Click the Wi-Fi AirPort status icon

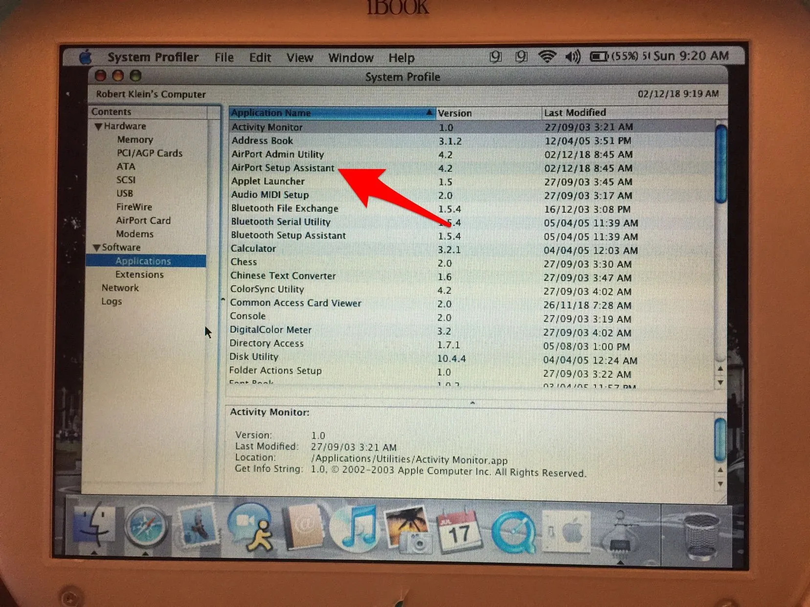[547, 57]
